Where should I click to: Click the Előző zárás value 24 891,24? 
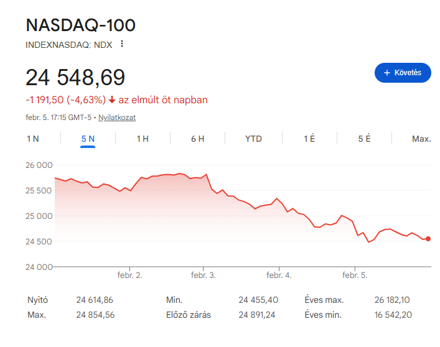(x=258, y=315)
